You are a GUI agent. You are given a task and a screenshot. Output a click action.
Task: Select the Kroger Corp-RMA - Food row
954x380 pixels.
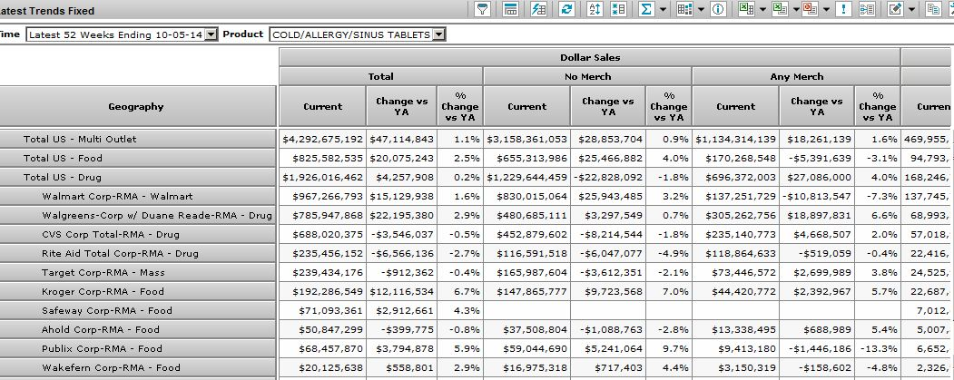coord(136,291)
